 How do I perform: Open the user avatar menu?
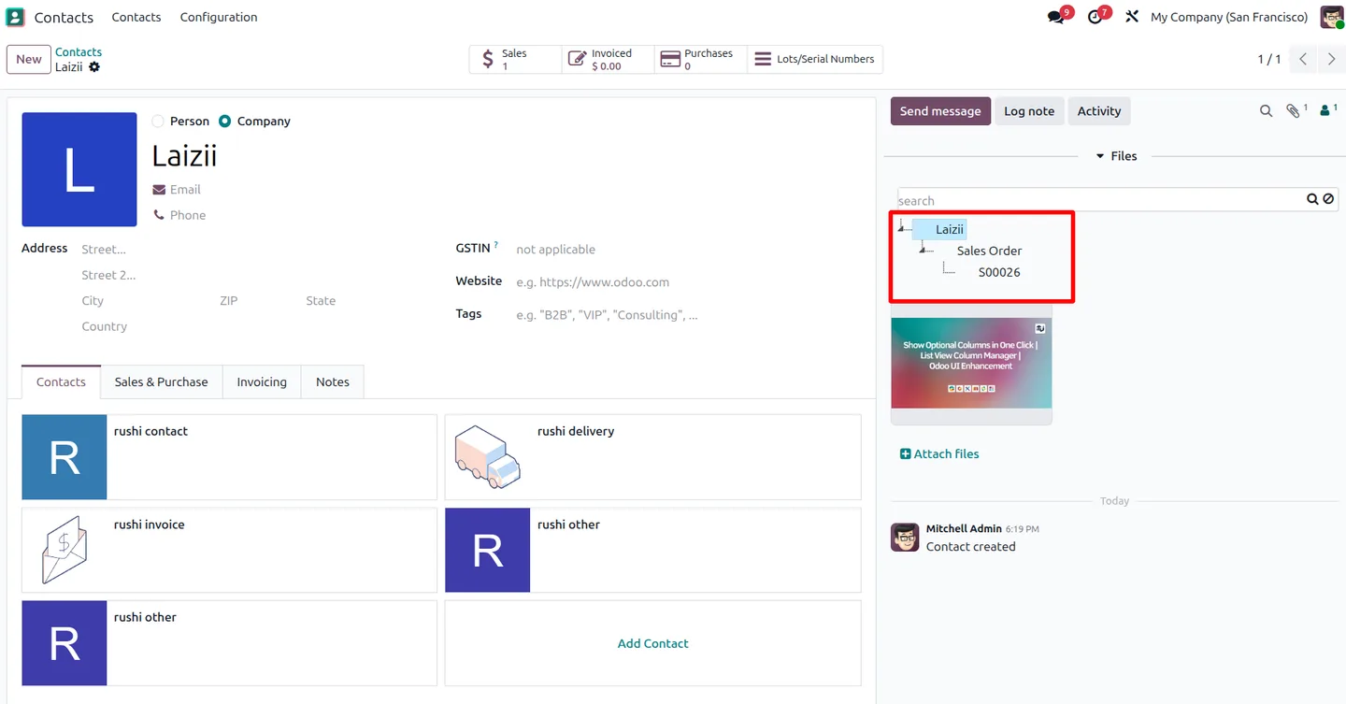tap(1331, 17)
